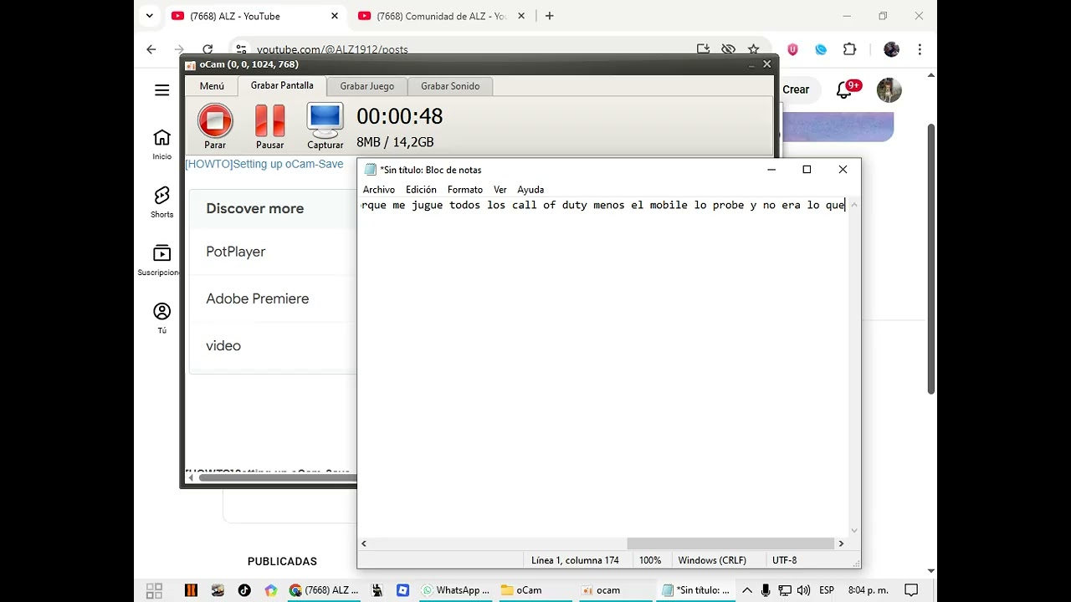This screenshot has height=602, width=1071.
Task: Click Notepad horizontal scrollbar thumb
Action: pos(730,543)
